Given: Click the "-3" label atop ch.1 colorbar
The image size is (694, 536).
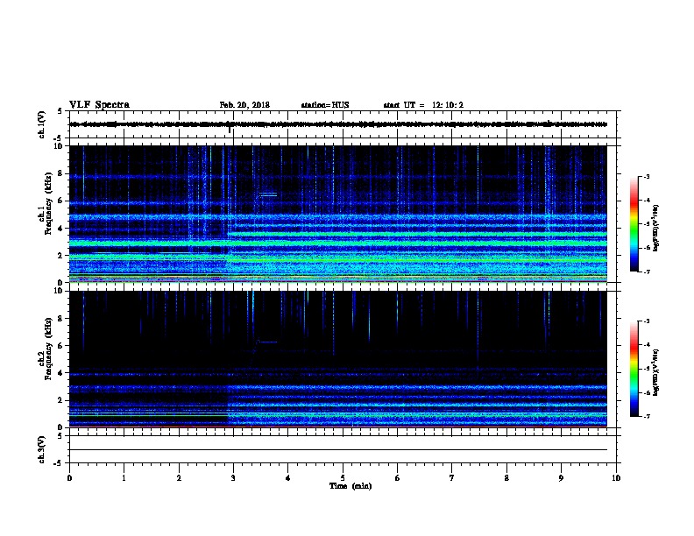Looking at the screenshot, I should 646,176.
